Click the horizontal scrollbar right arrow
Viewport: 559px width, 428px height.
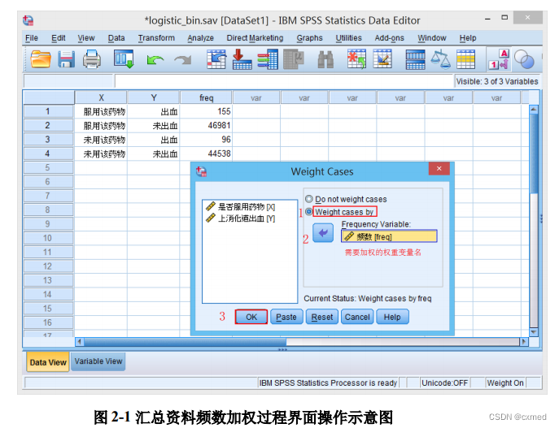coord(524,342)
